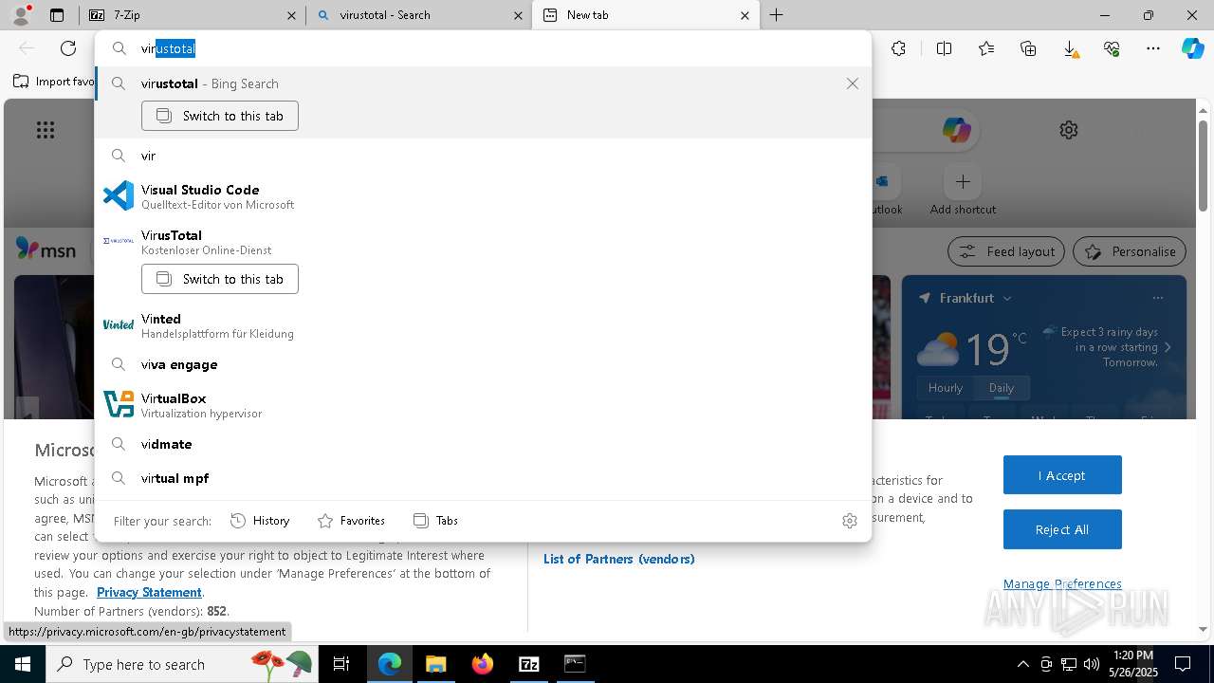The image size is (1214, 683).
Task: Close the virustotal - Search tab
Action: [518, 15]
